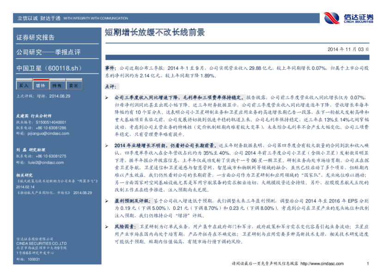Select the highlighted 增持 rating box
The height and width of the screenshot is (275, 389).
pyautogui.click(x=40, y=86)
